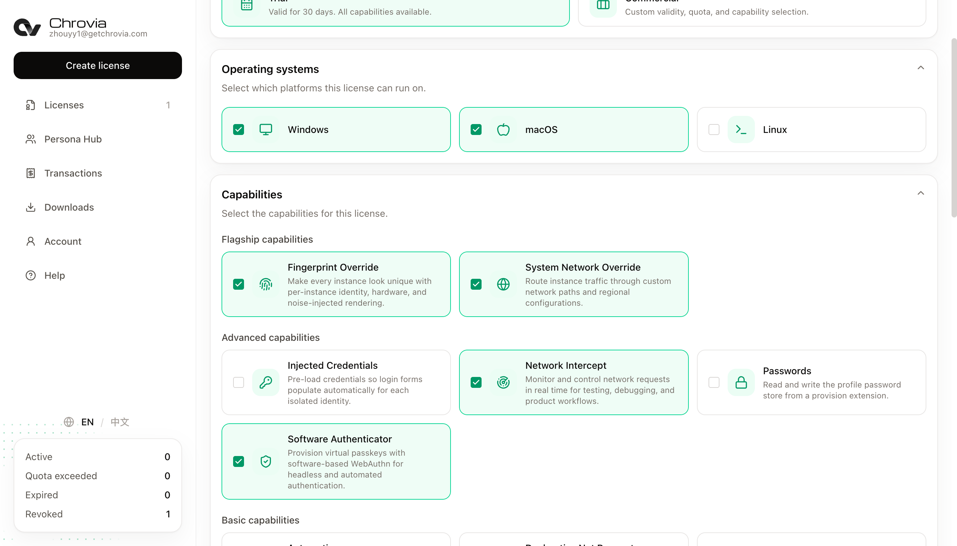Open Account settings

coord(97,242)
